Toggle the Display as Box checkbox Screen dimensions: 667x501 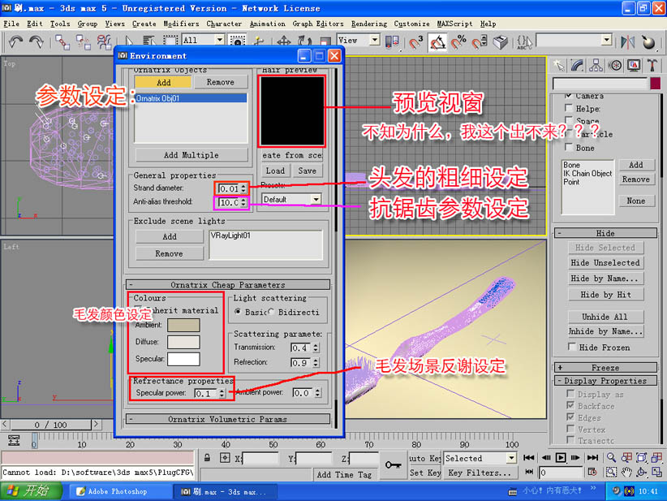(x=571, y=394)
